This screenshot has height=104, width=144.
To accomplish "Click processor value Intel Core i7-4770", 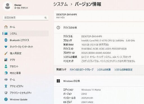I will 108,40.
